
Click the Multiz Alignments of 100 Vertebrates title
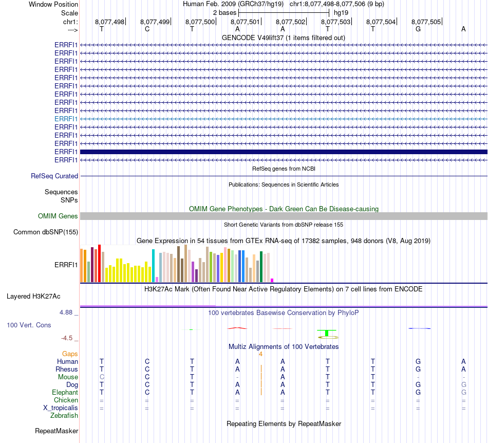[x=283, y=346]
